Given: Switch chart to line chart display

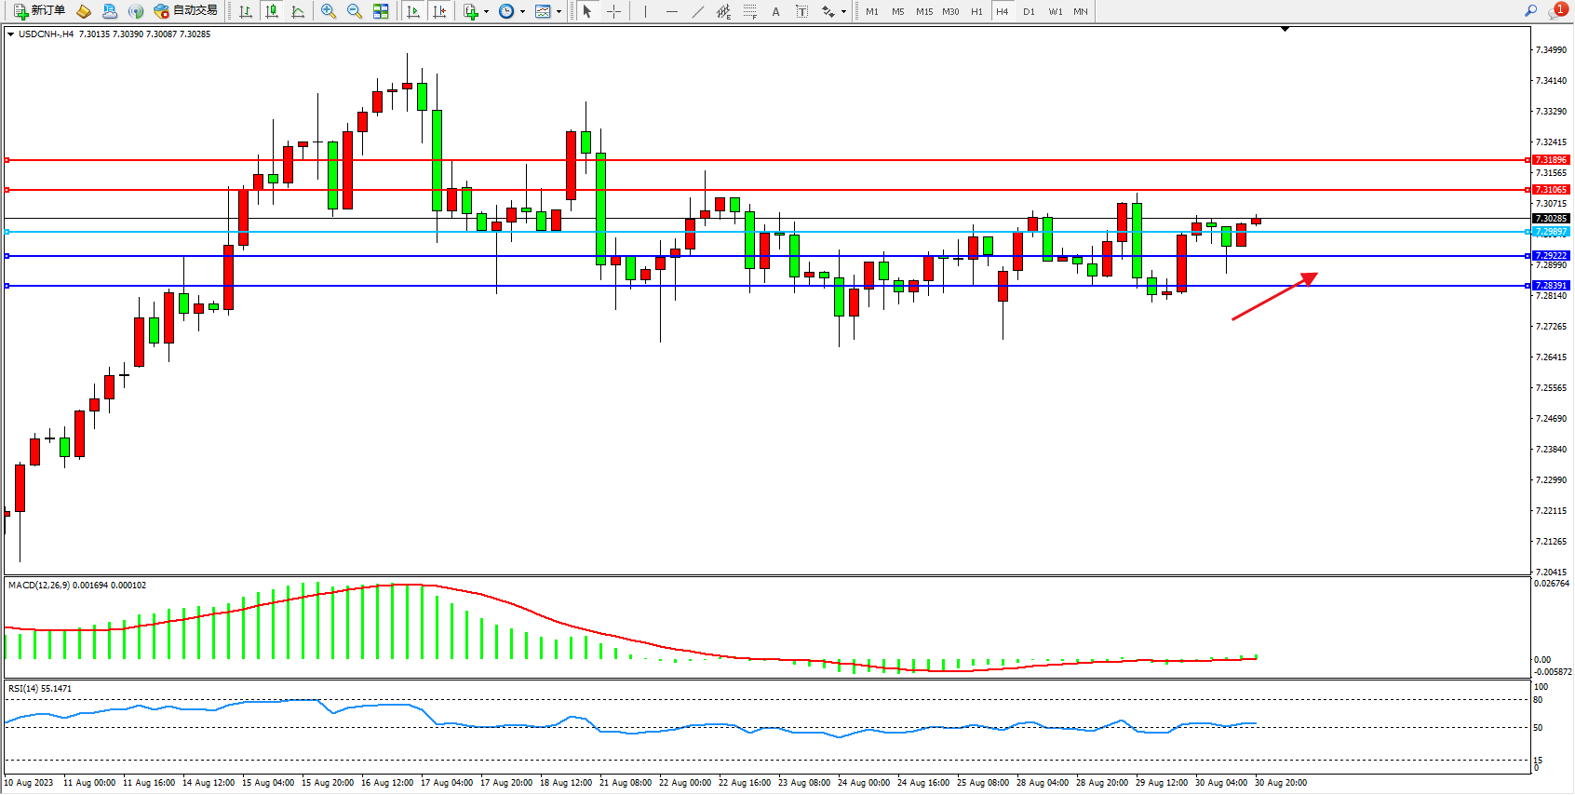Looking at the screenshot, I should [x=298, y=11].
